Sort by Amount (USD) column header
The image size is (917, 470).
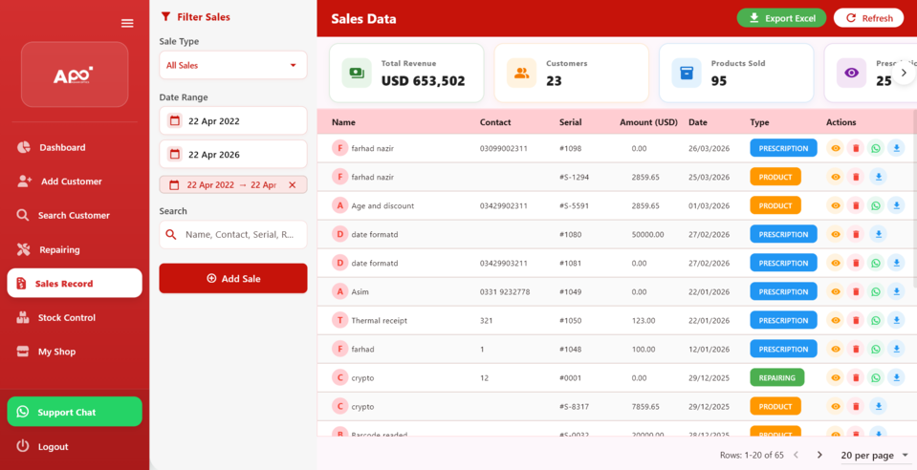pos(648,122)
